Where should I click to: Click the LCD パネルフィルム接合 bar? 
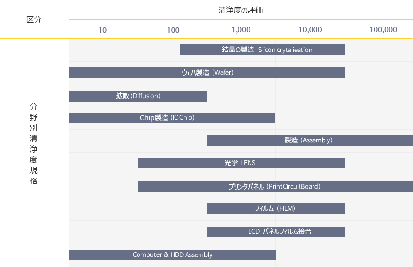(275, 231)
